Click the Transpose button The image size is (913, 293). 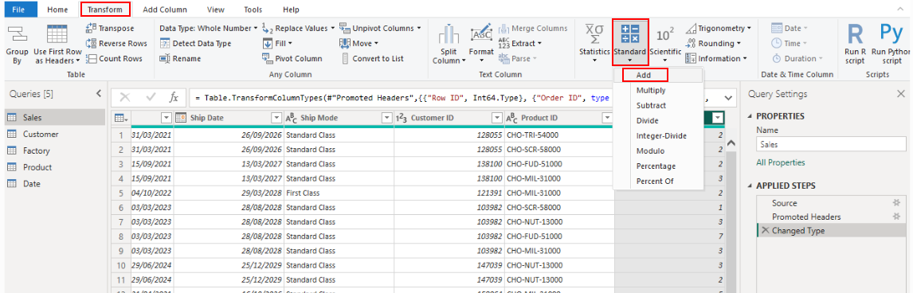[109, 28]
